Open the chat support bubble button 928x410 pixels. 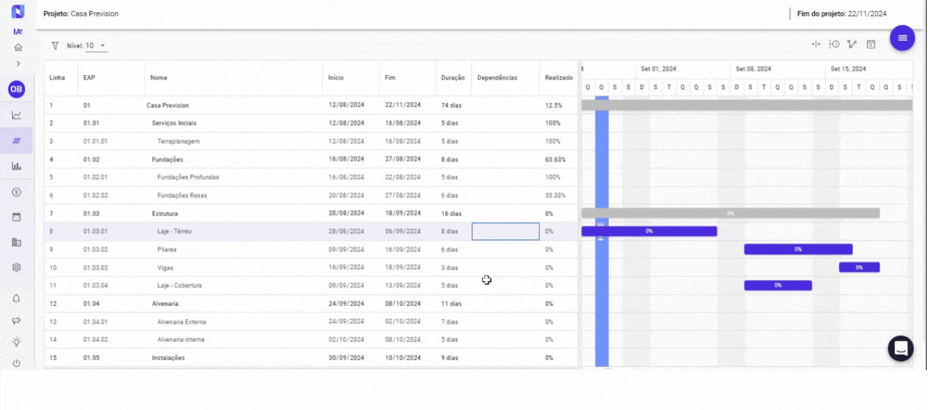point(900,348)
